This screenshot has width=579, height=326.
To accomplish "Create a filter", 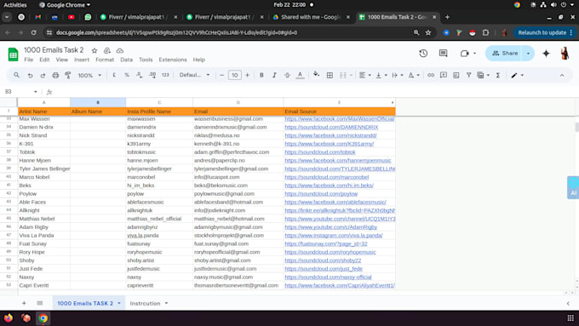I will tap(468, 75).
